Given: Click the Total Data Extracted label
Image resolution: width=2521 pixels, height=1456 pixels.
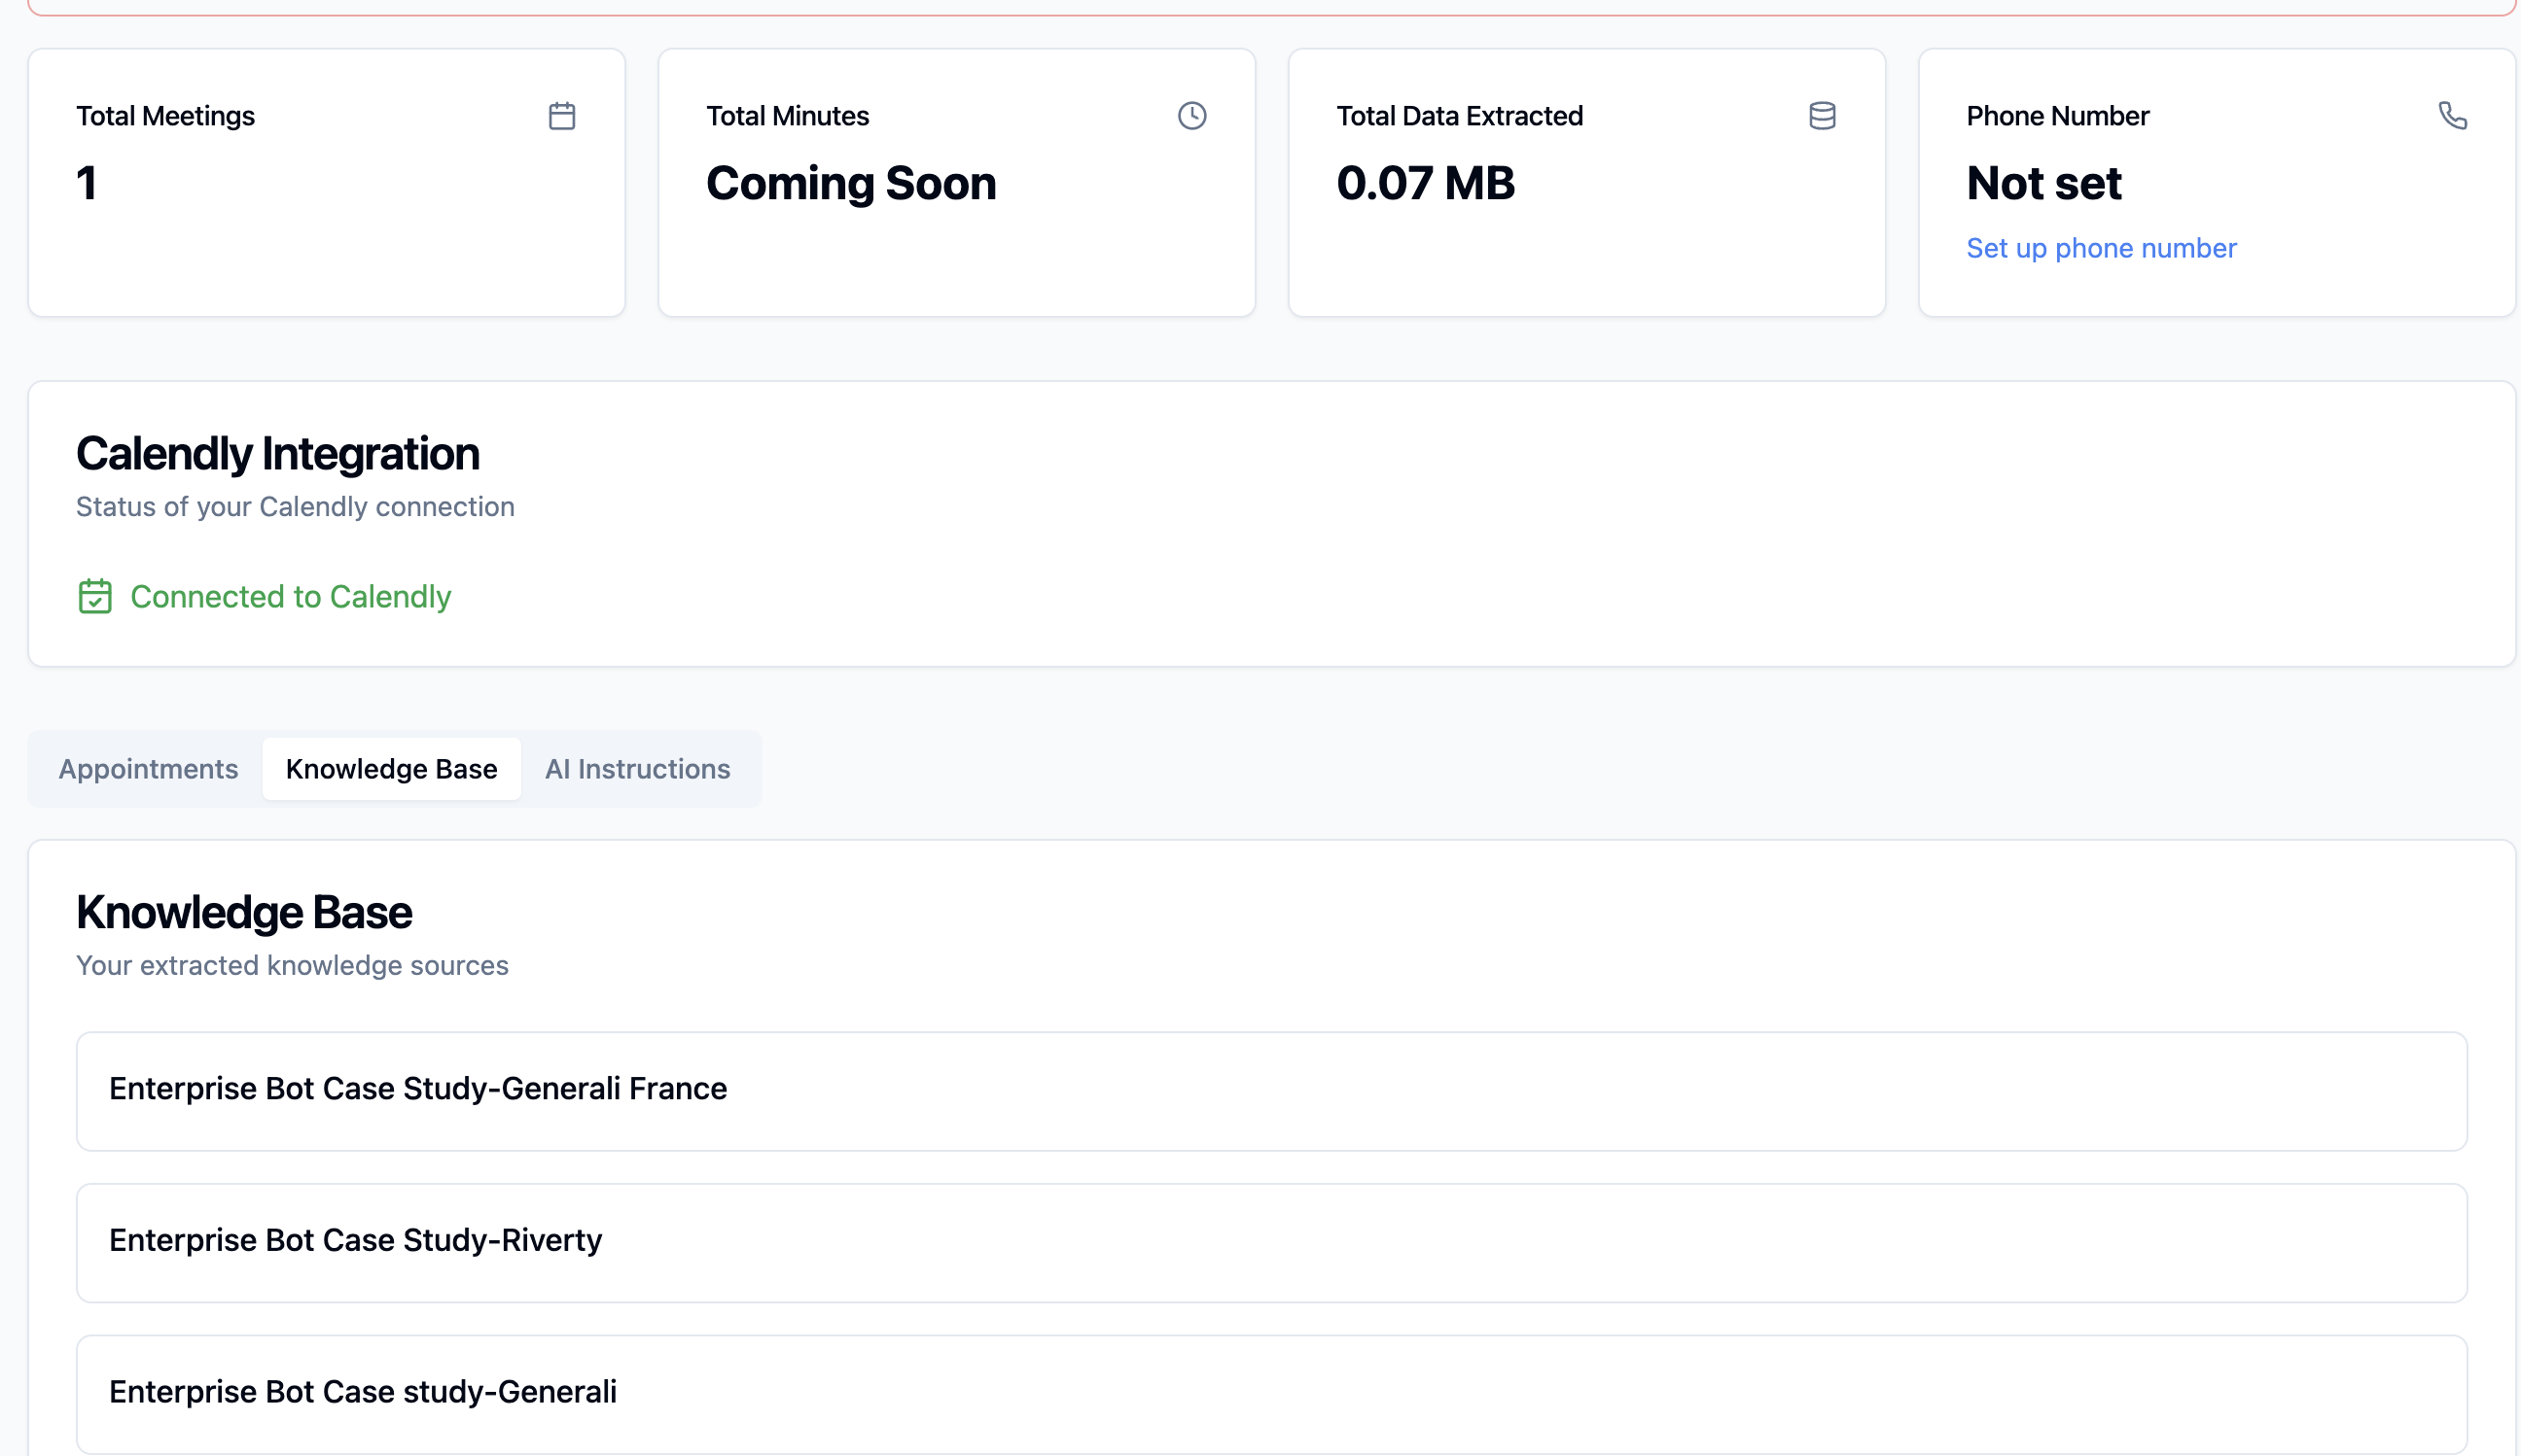Looking at the screenshot, I should [x=1459, y=116].
